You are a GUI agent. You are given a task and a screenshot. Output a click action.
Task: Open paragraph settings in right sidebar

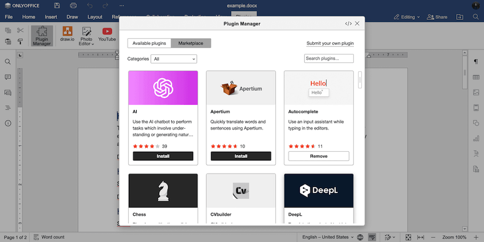(476, 62)
